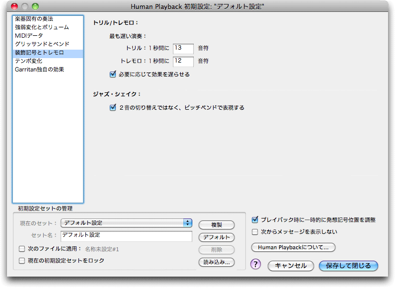
Task: Enable 次からメッセージを表示しない checkbox
Action: (255, 232)
